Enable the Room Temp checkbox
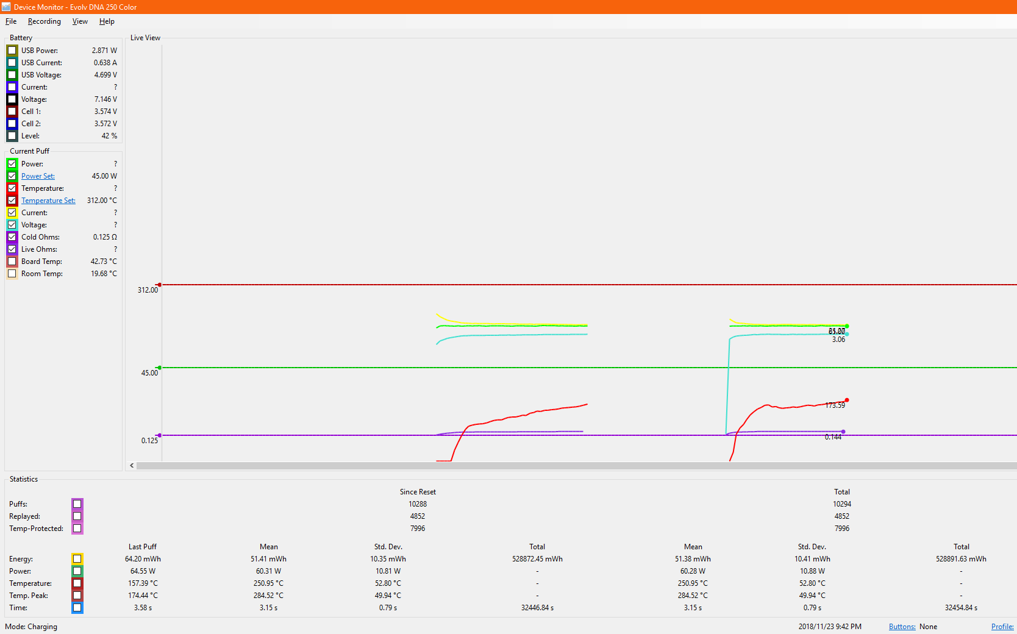Viewport: 1017px width, 634px height. tap(12, 274)
